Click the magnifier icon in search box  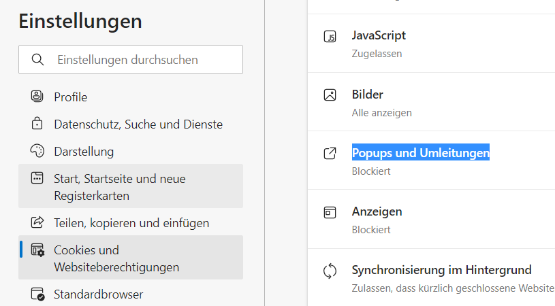point(37,60)
